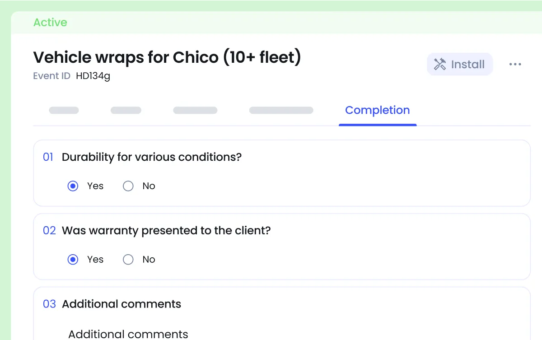Viewport: 542px width, 340px height.
Task: Click question number 02 label
Action: 49,231
